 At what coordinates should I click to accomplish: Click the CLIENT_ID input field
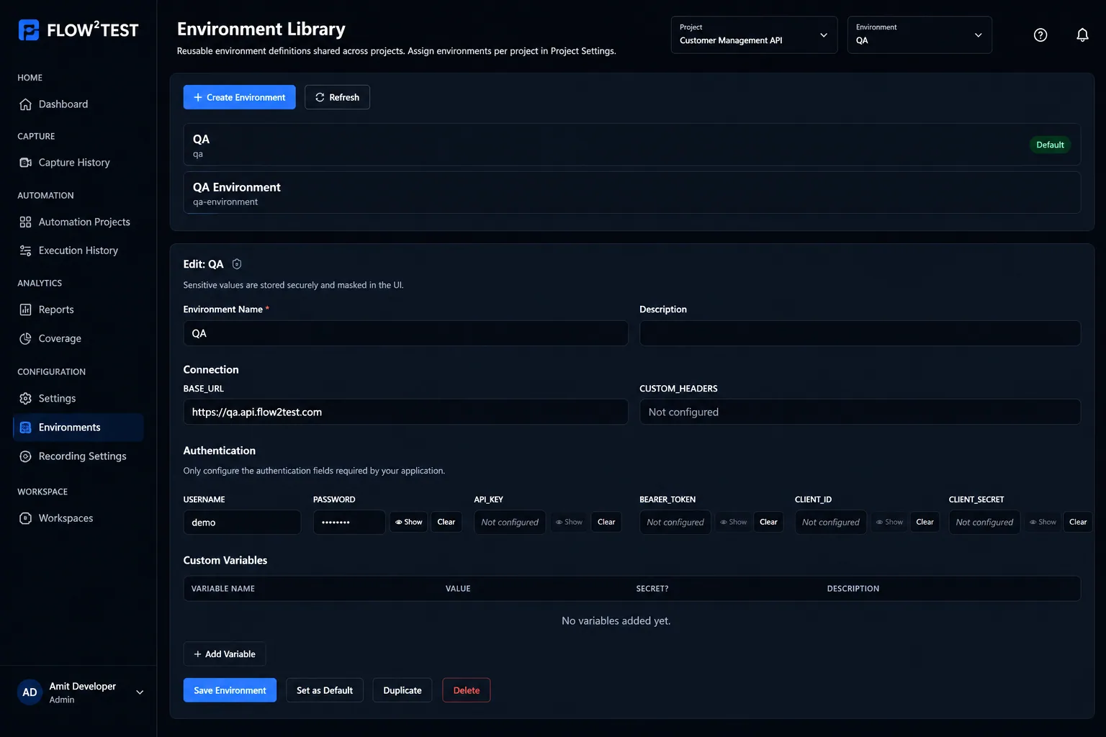[x=831, y=522]
